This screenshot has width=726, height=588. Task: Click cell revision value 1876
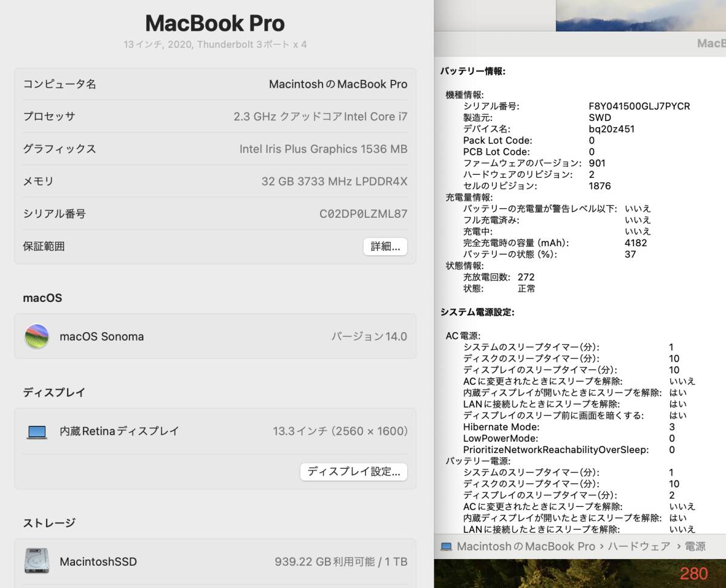[x=600, y=186]
